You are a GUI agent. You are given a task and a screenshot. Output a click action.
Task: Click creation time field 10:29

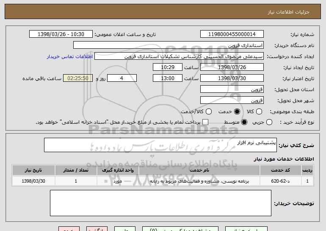pos(168,67)
